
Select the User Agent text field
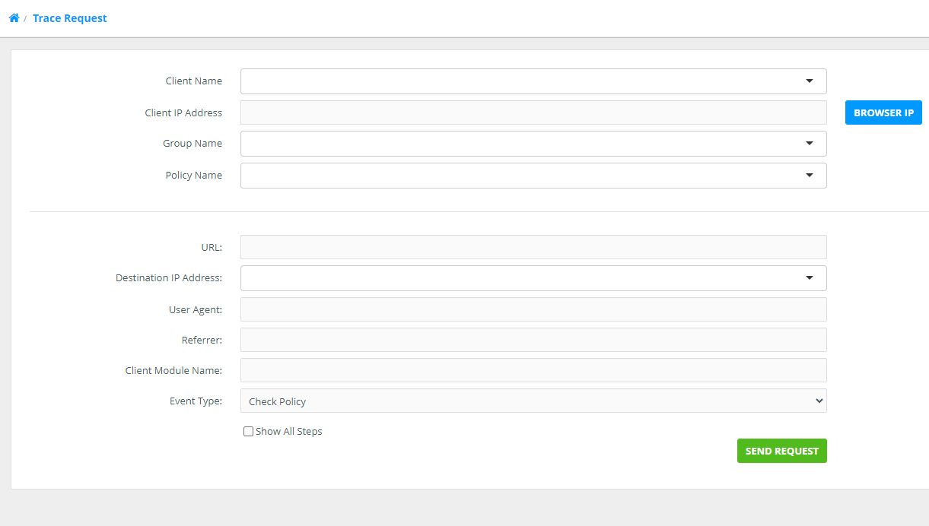pyautogui.click(x=533, y=309)
